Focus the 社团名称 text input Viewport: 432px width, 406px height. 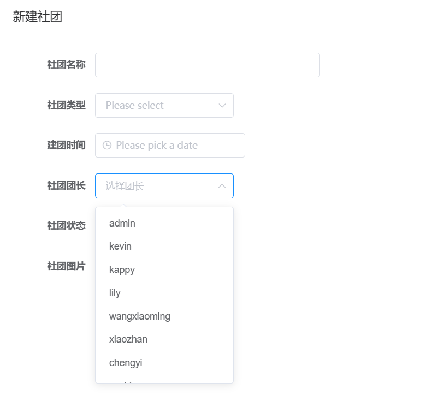pos(207,65)
